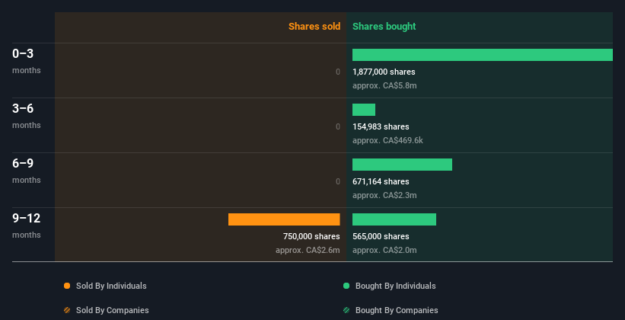The height and width of the screenshot is (320, 625).
Task: Click the Shares bought column header
Action: [x=384, y=27]
